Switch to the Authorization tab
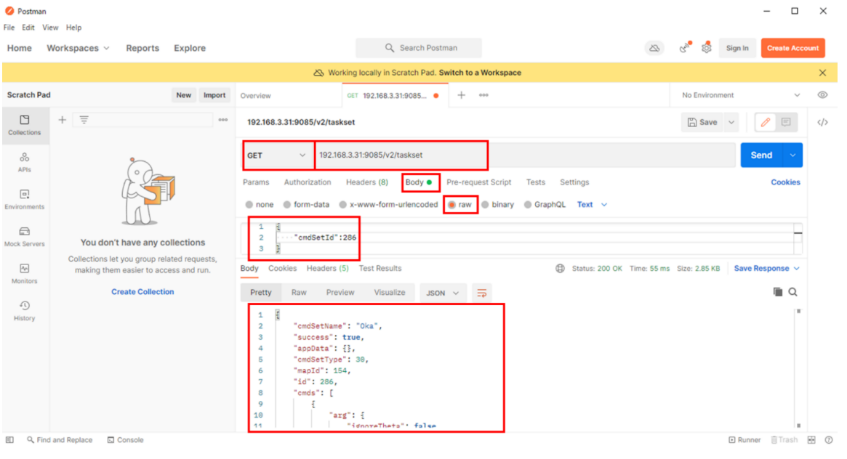Viewport: 847px width, 459px height. pos(308,182)
